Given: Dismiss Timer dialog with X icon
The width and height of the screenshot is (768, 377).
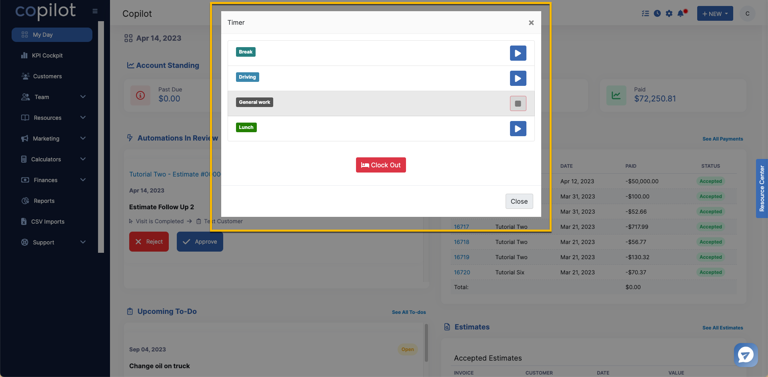Looking at the screenshot, I should 531,23.
